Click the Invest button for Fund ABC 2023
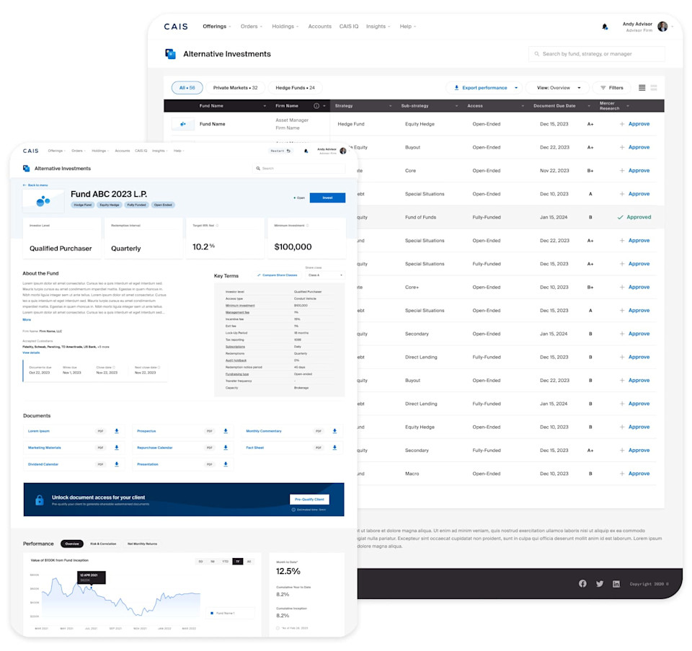Image resolution: width=692 pixels, height=651 pixels. (x=327, y=197)
